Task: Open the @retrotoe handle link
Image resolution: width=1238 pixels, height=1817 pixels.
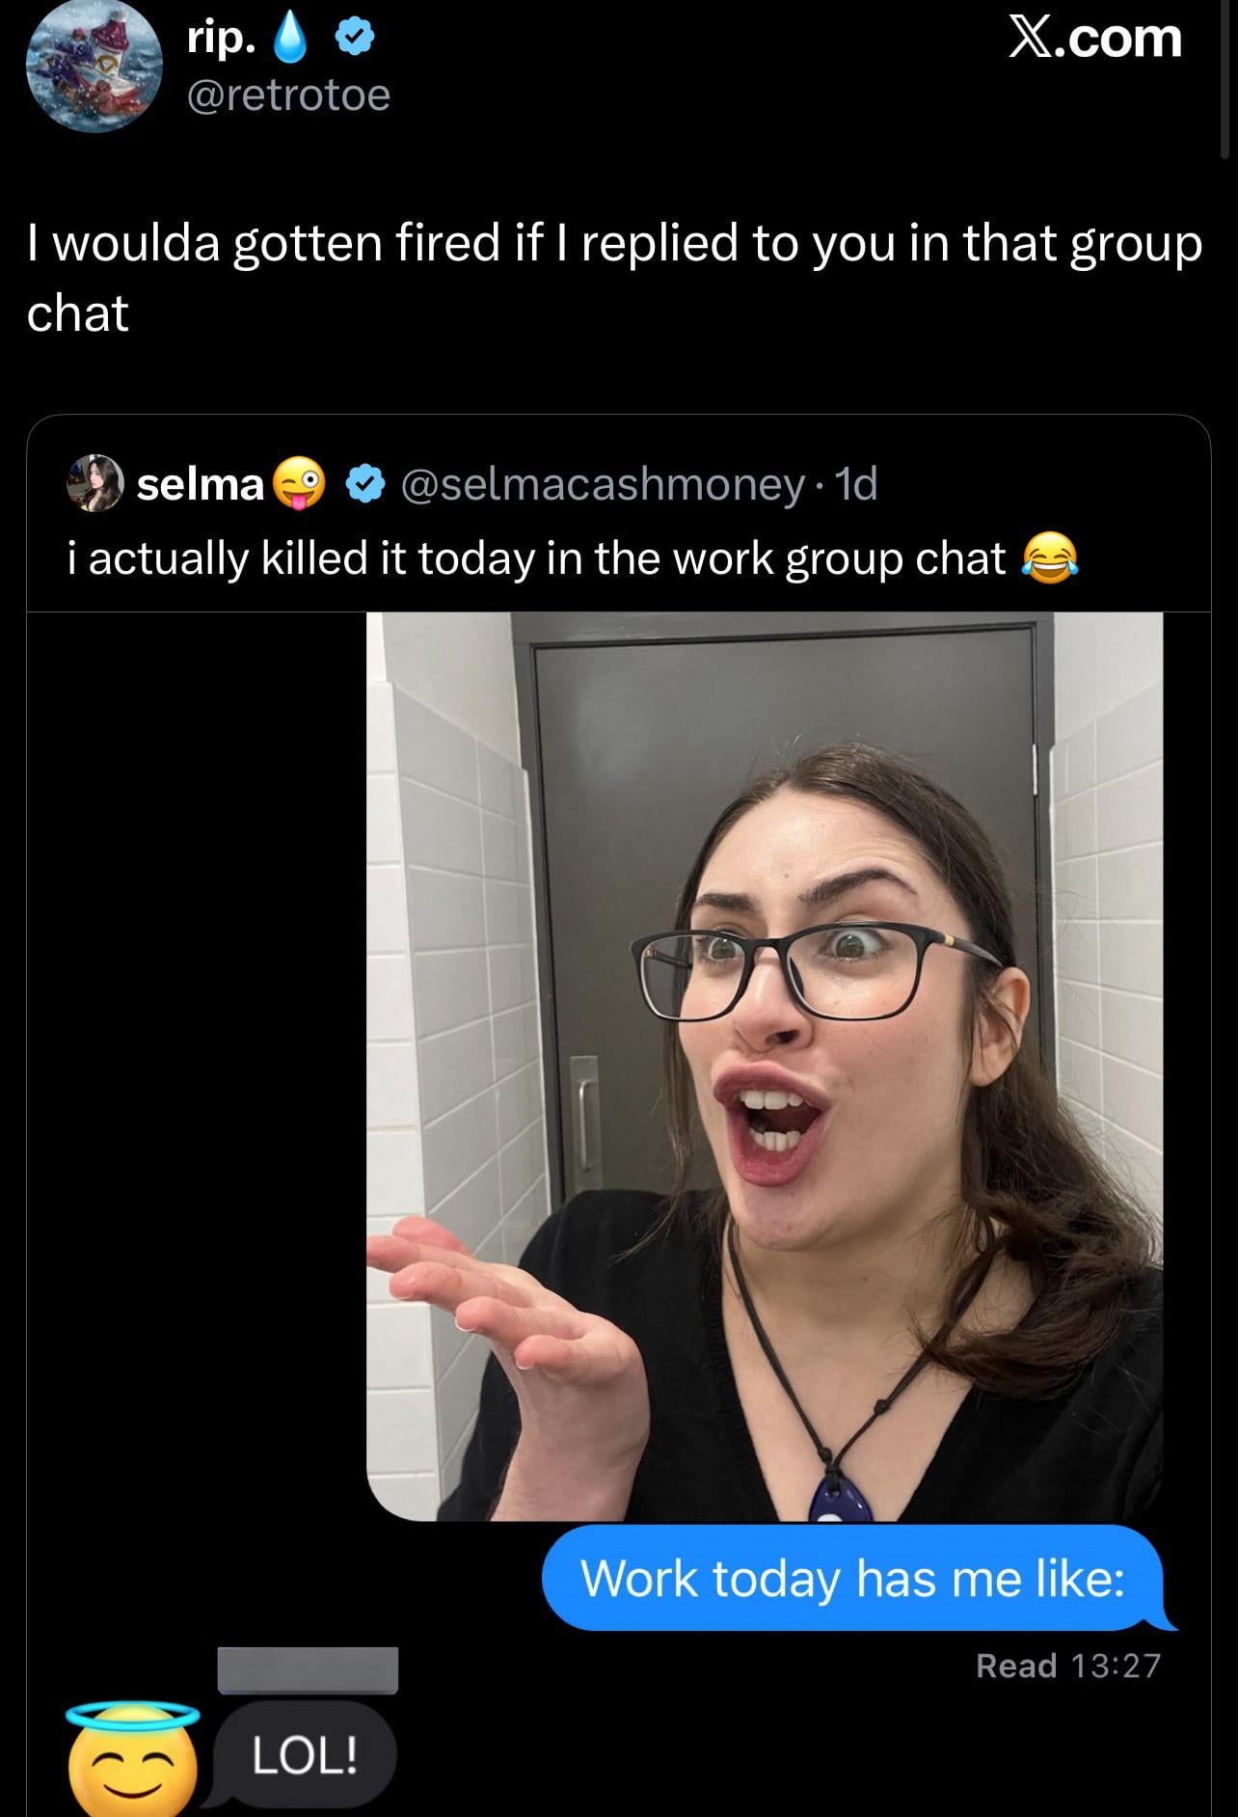Action: coord(287,95)
